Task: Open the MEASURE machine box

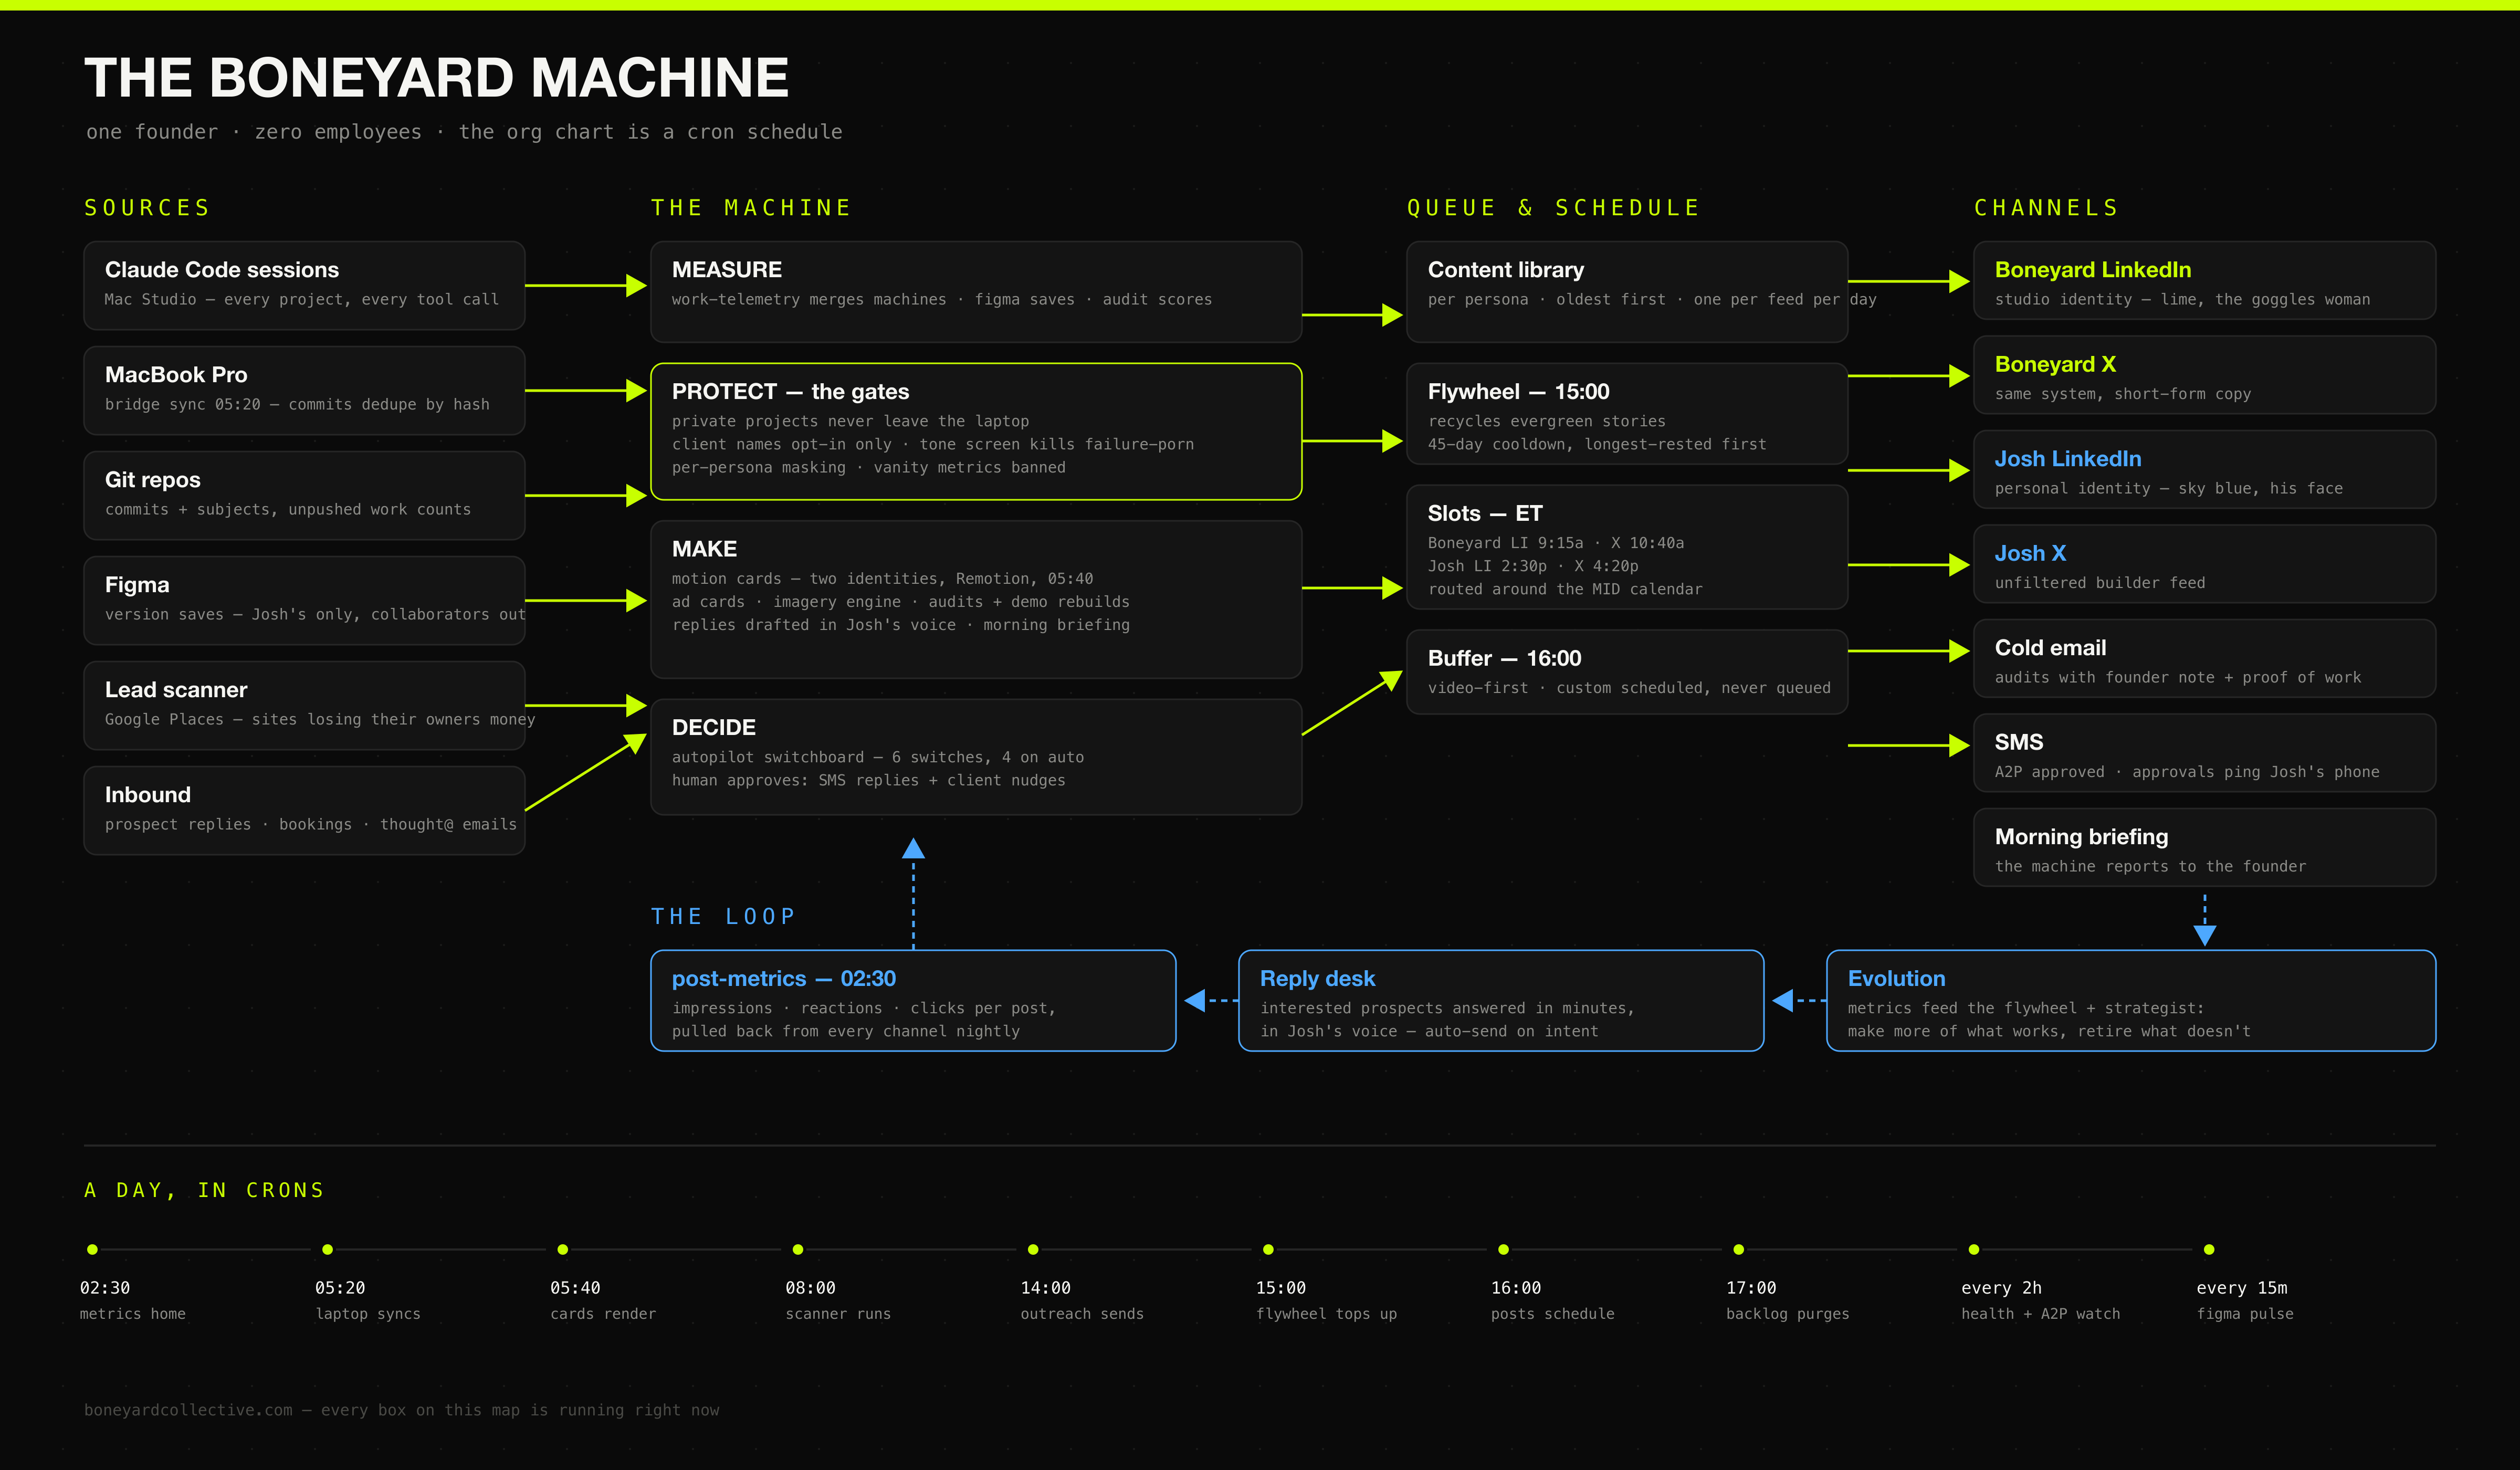Action: click(976, 291)
